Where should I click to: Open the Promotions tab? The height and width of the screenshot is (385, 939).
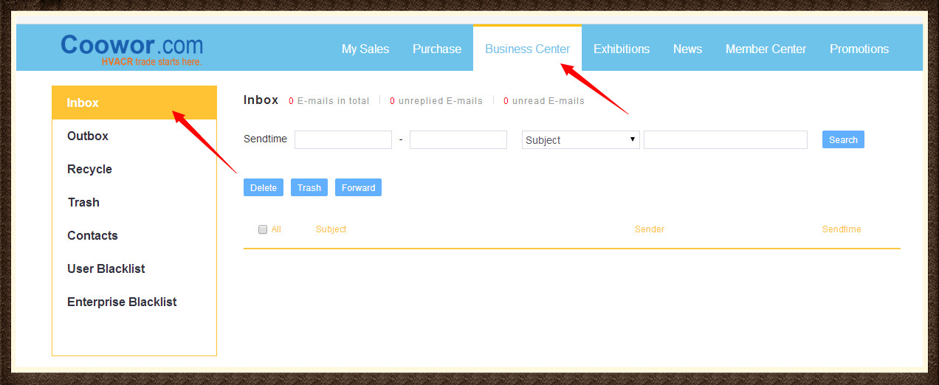point(859,49)
